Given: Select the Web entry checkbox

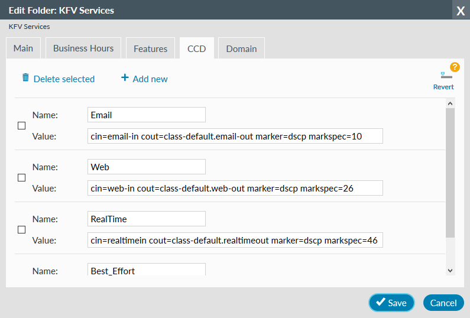Looking at the screenshot, I should point(22,177).
